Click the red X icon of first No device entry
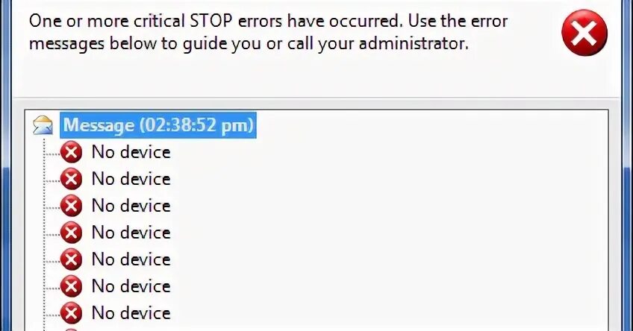This screenshot has height=331, width=633. [71, 152]
